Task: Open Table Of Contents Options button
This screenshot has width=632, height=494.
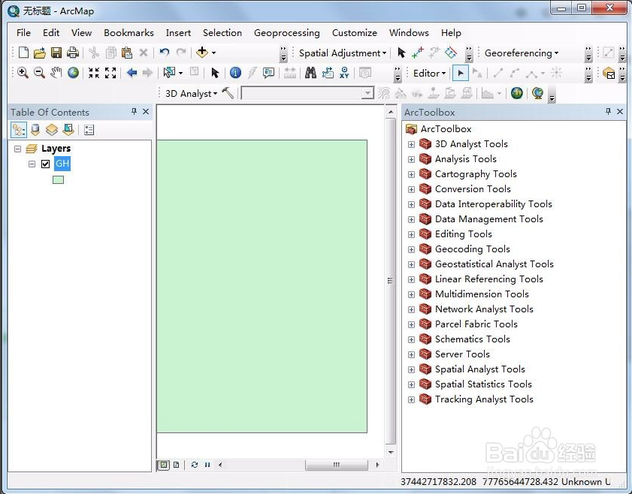Action: click(89, 130)
